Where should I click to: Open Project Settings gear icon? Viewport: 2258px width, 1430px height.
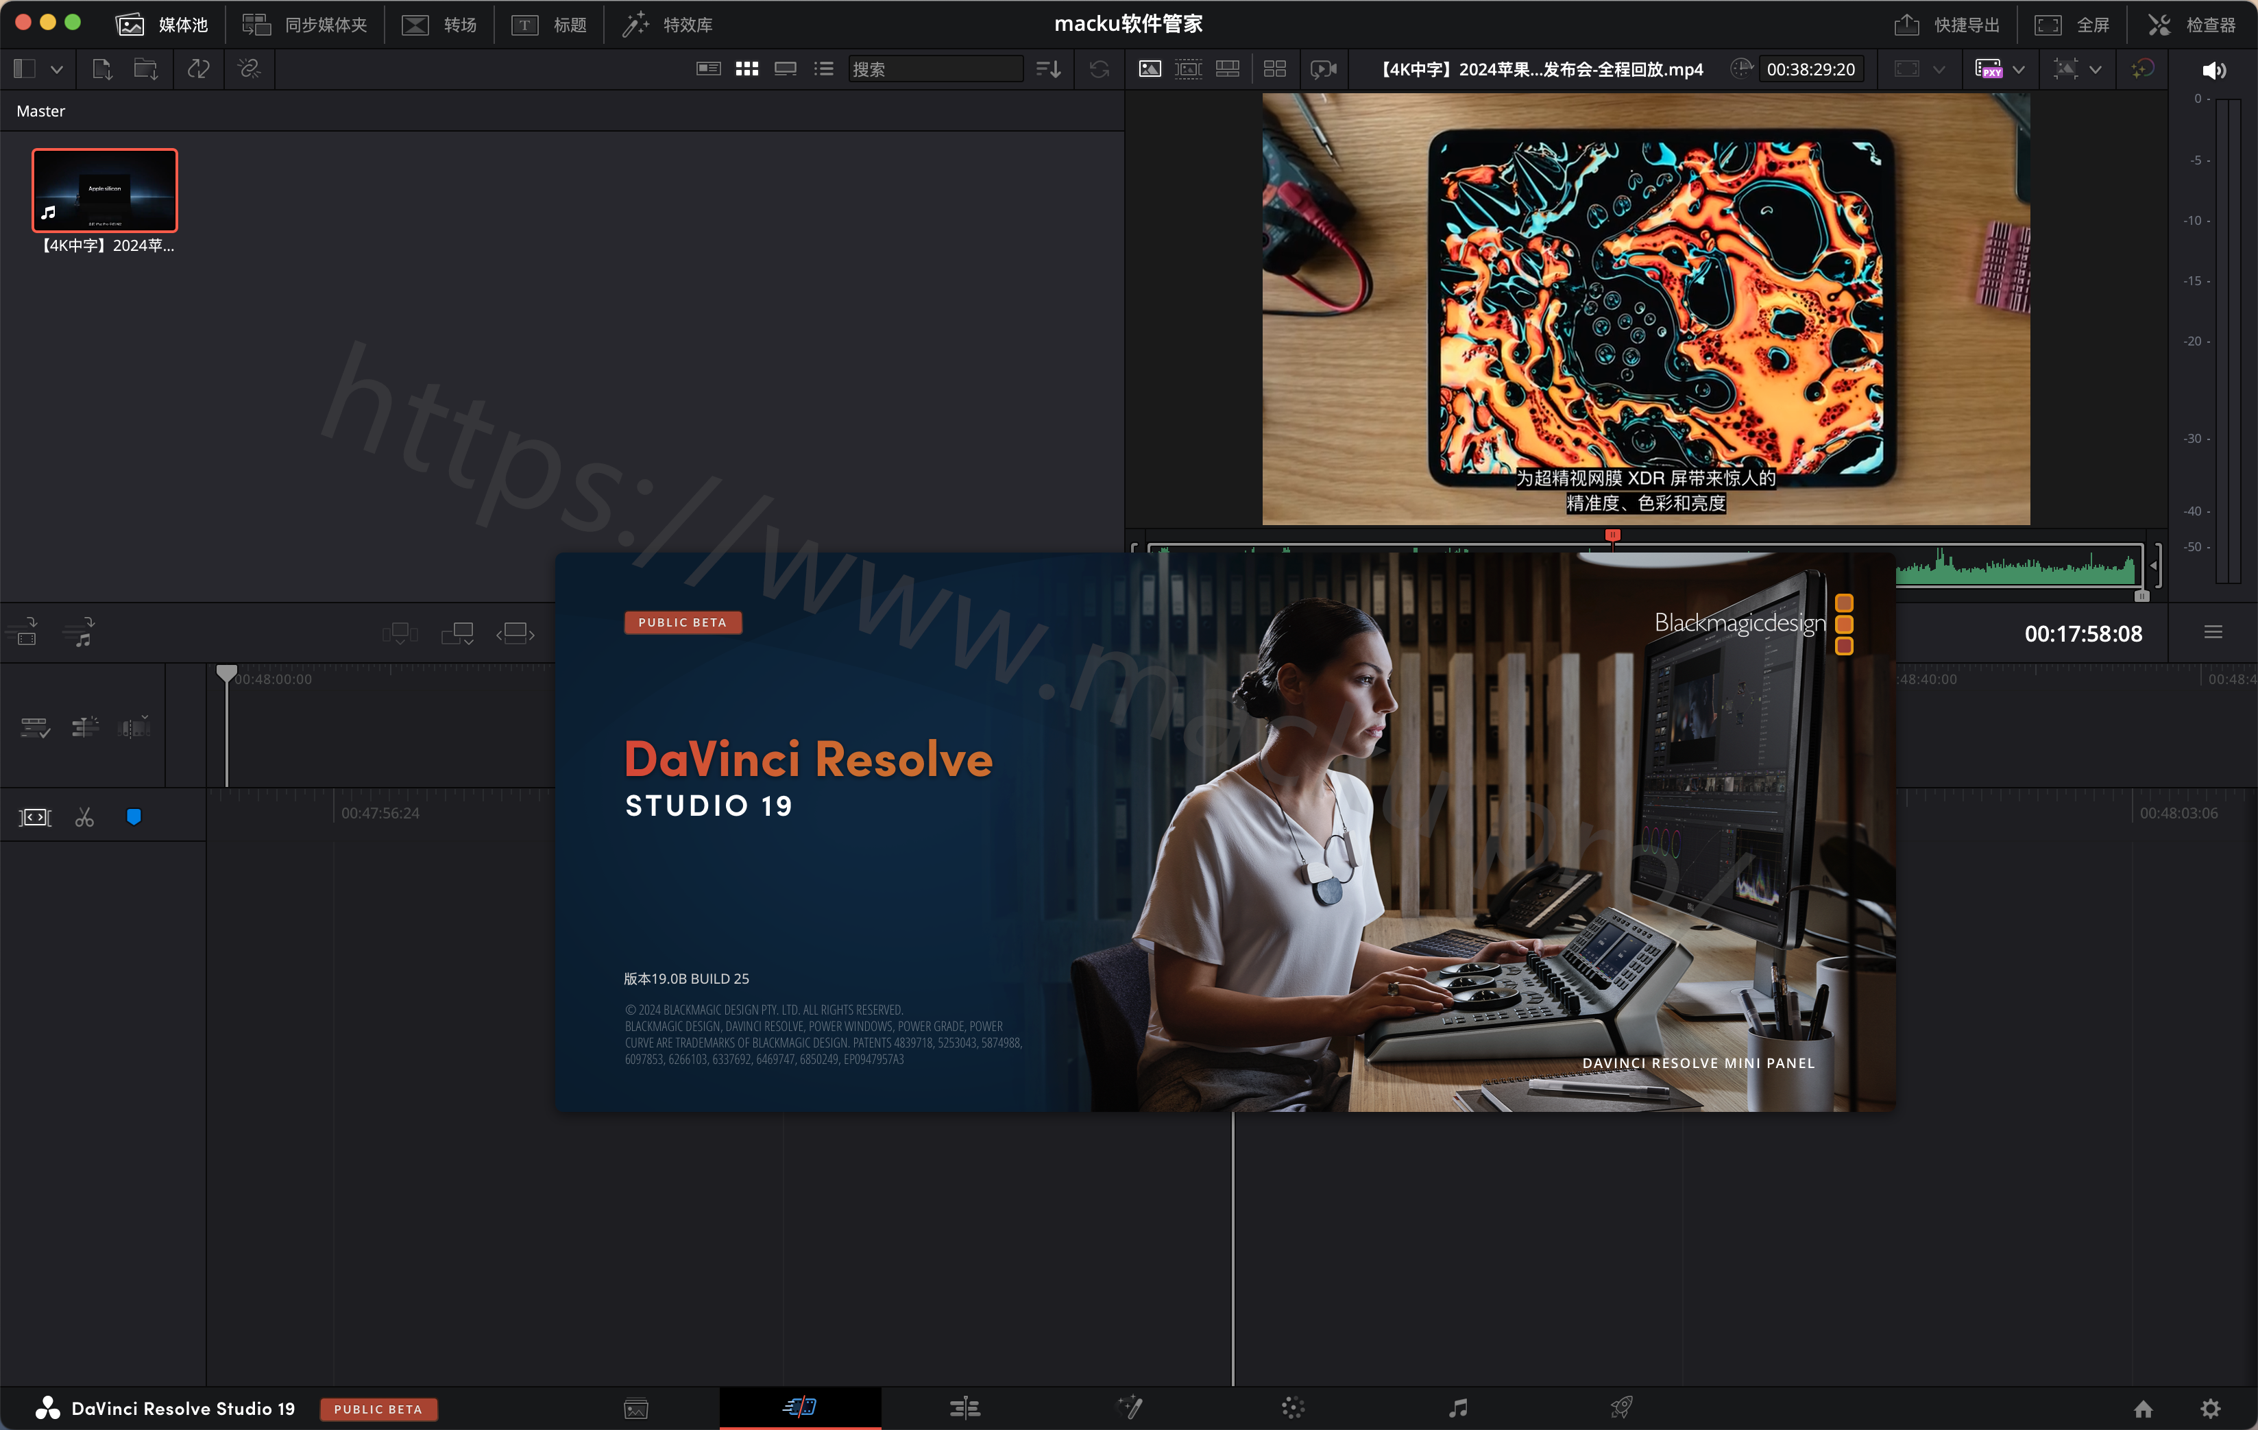click(2210, 1409)
